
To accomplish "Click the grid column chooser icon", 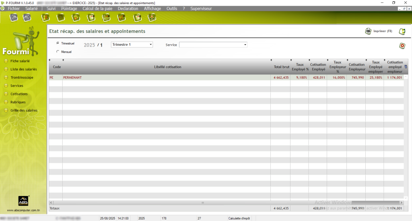I will click(x=406, y=67).
